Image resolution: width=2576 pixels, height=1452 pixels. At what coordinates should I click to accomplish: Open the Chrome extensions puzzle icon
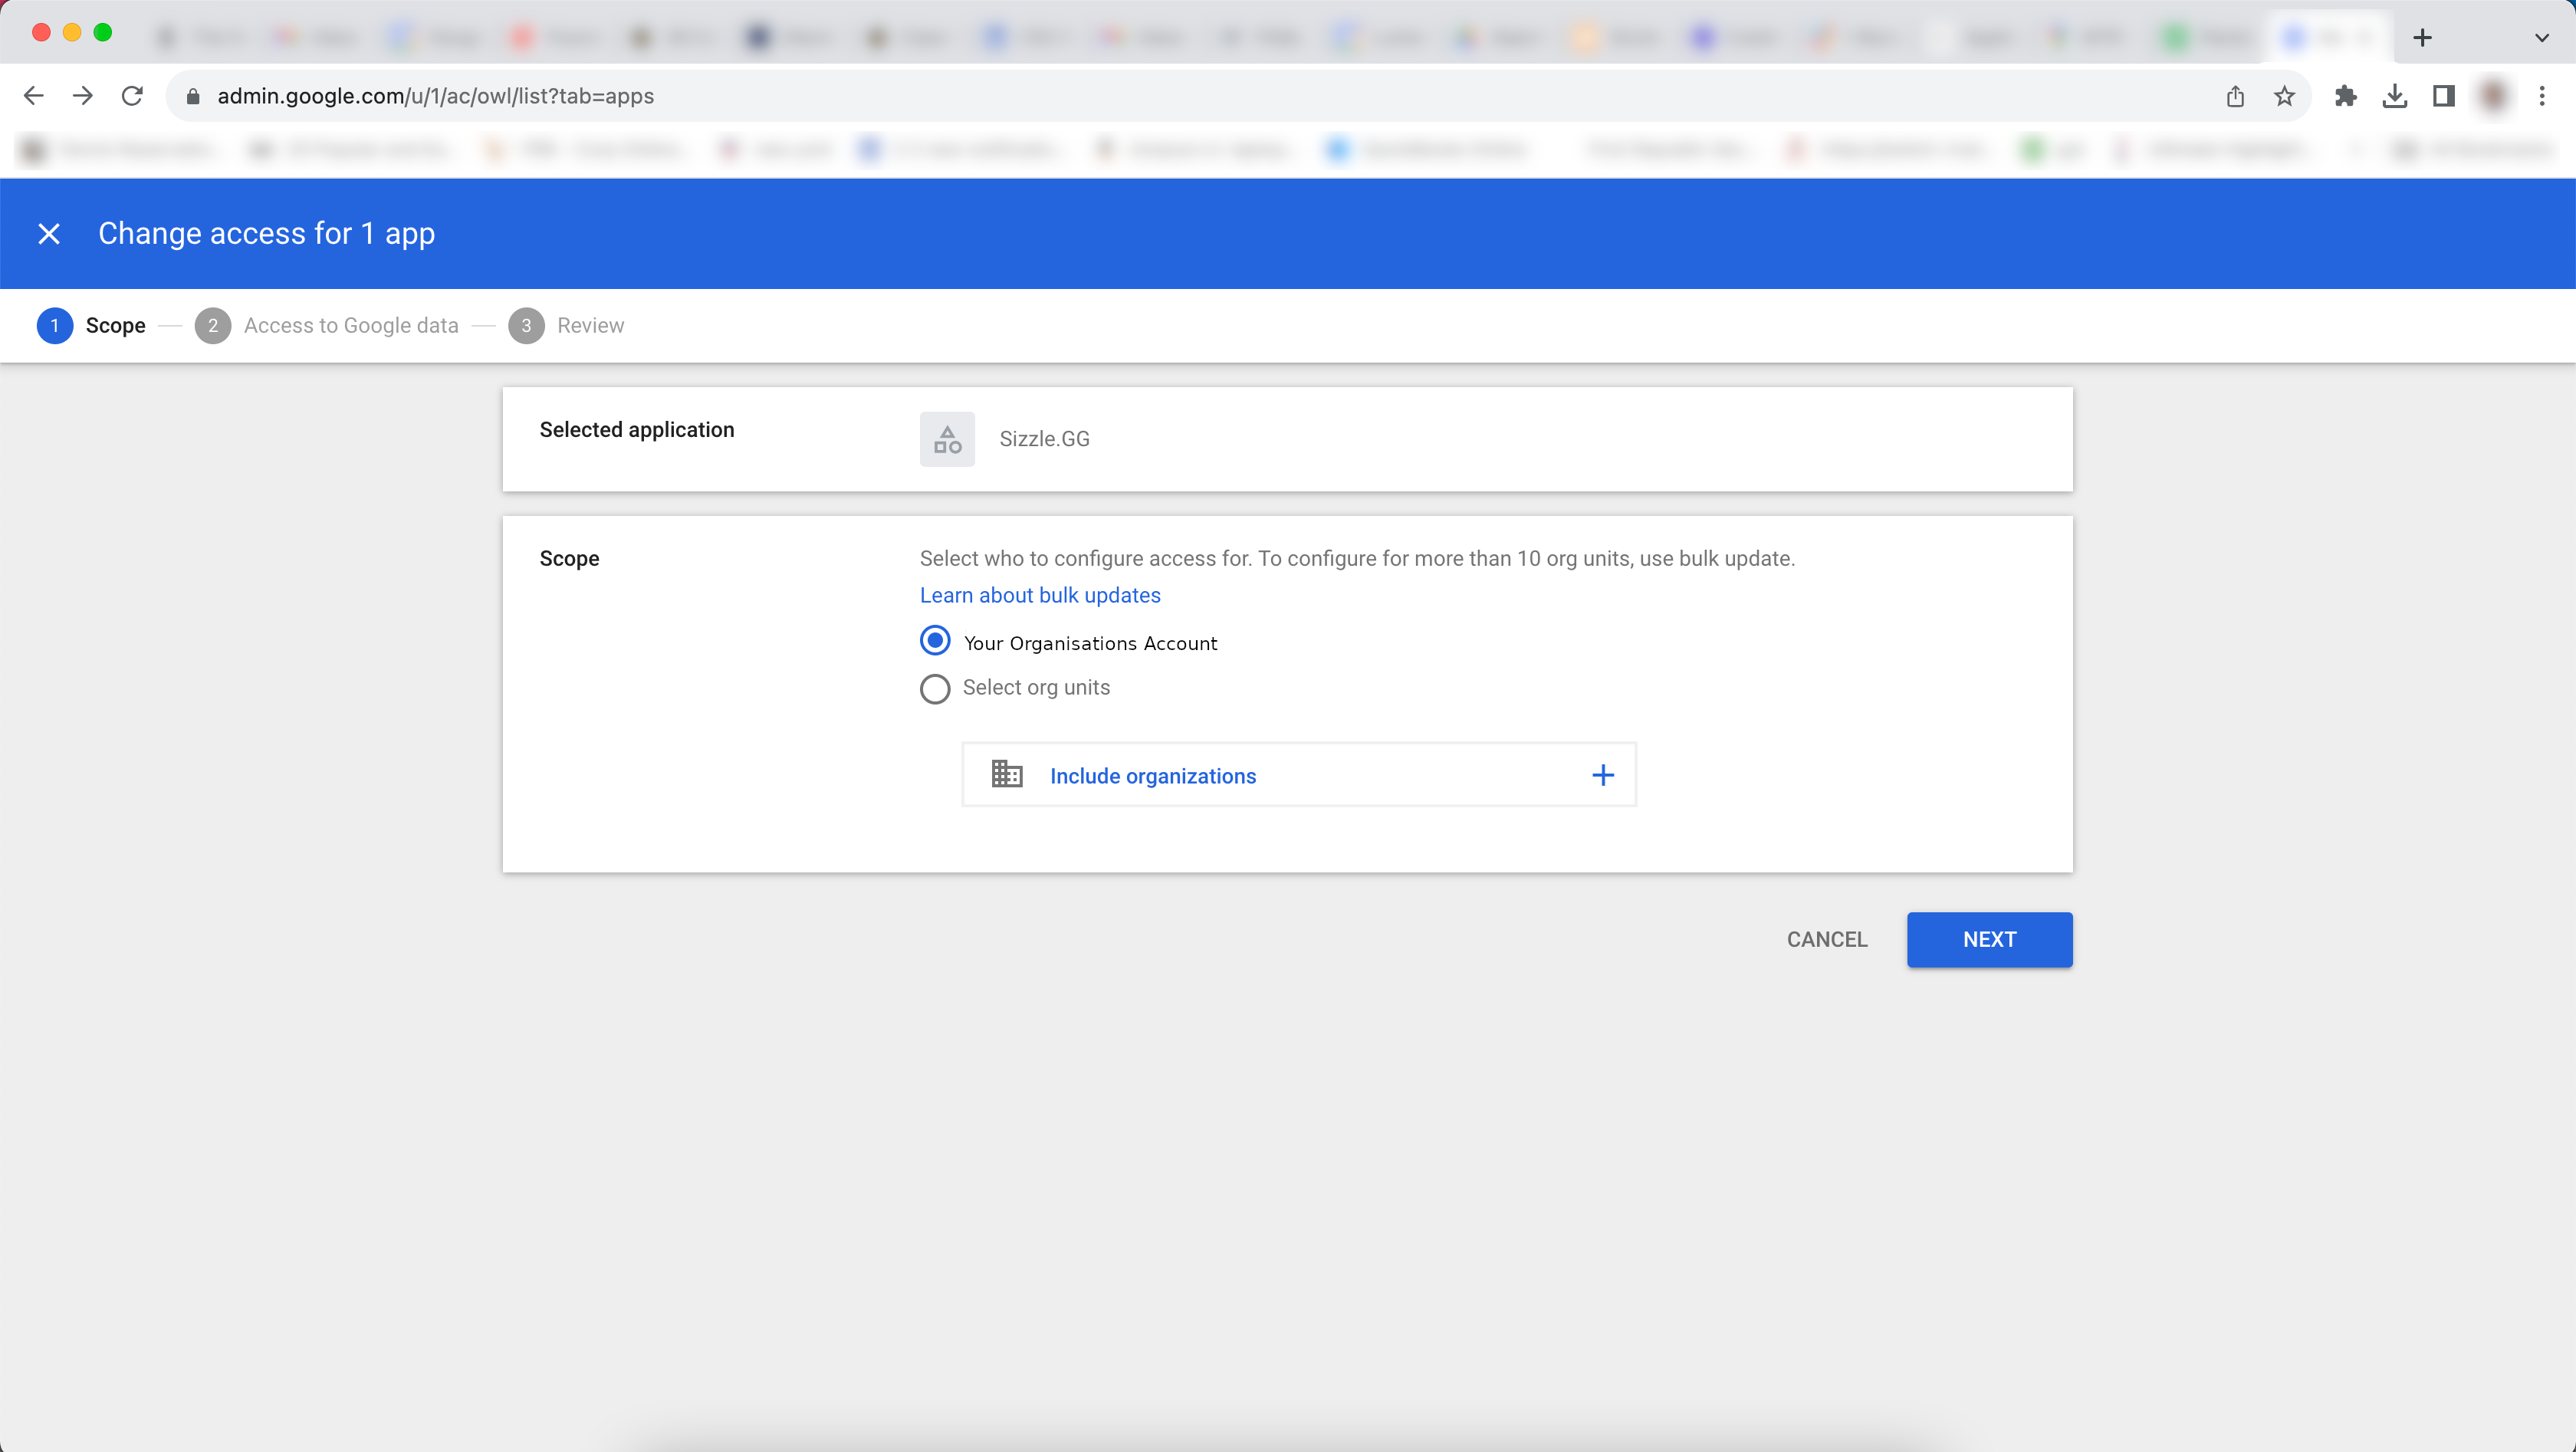click(2345, 96)
